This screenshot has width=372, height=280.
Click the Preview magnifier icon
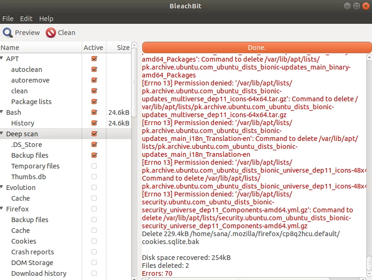[x=7, y=33]
